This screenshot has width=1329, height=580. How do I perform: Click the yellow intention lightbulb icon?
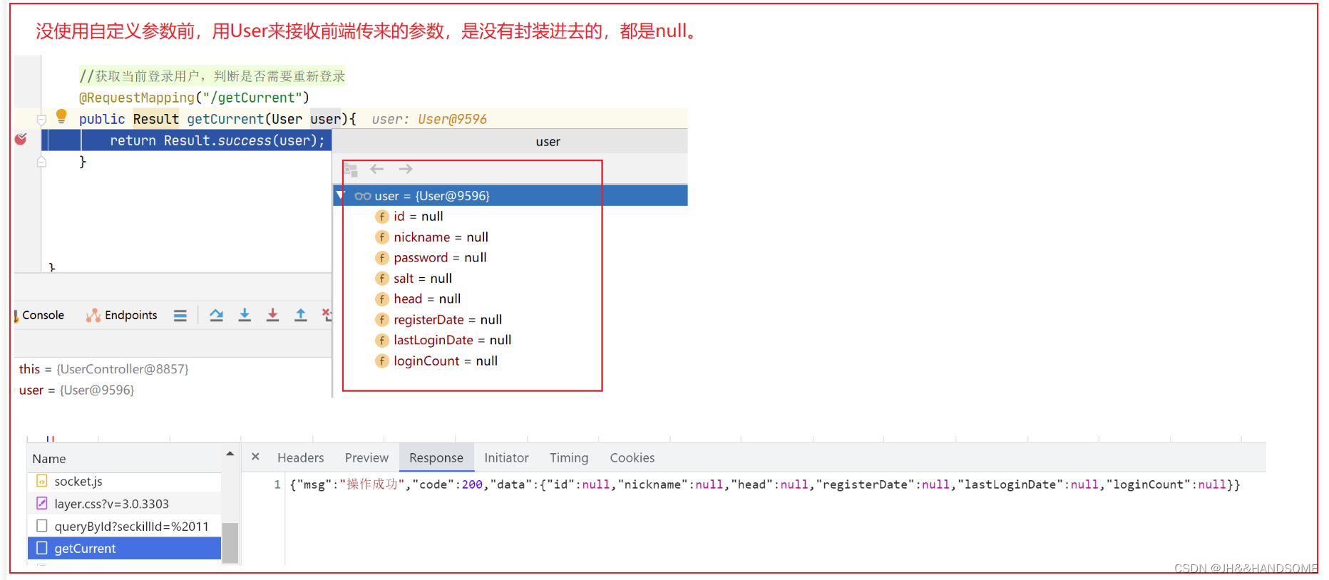coord(61,116)
